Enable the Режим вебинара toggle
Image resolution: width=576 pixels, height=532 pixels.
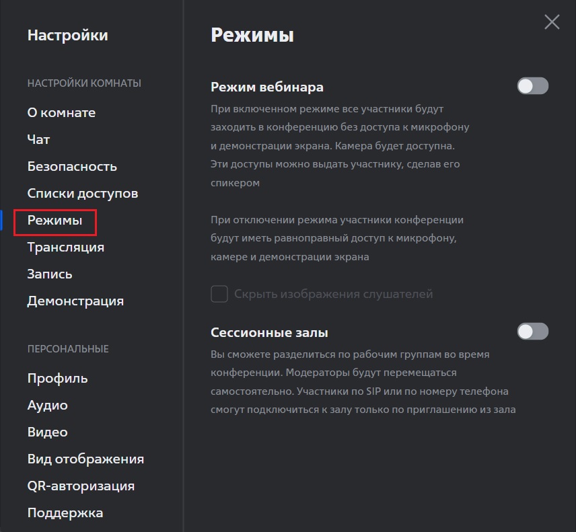[533, 86]
